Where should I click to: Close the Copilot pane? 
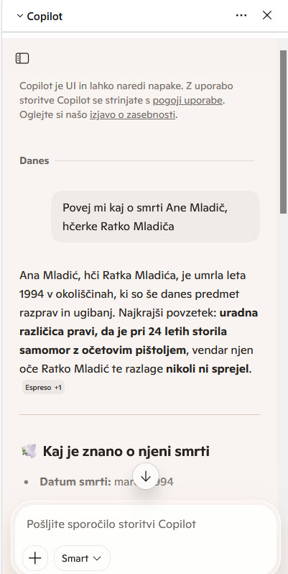click(267, 15)
